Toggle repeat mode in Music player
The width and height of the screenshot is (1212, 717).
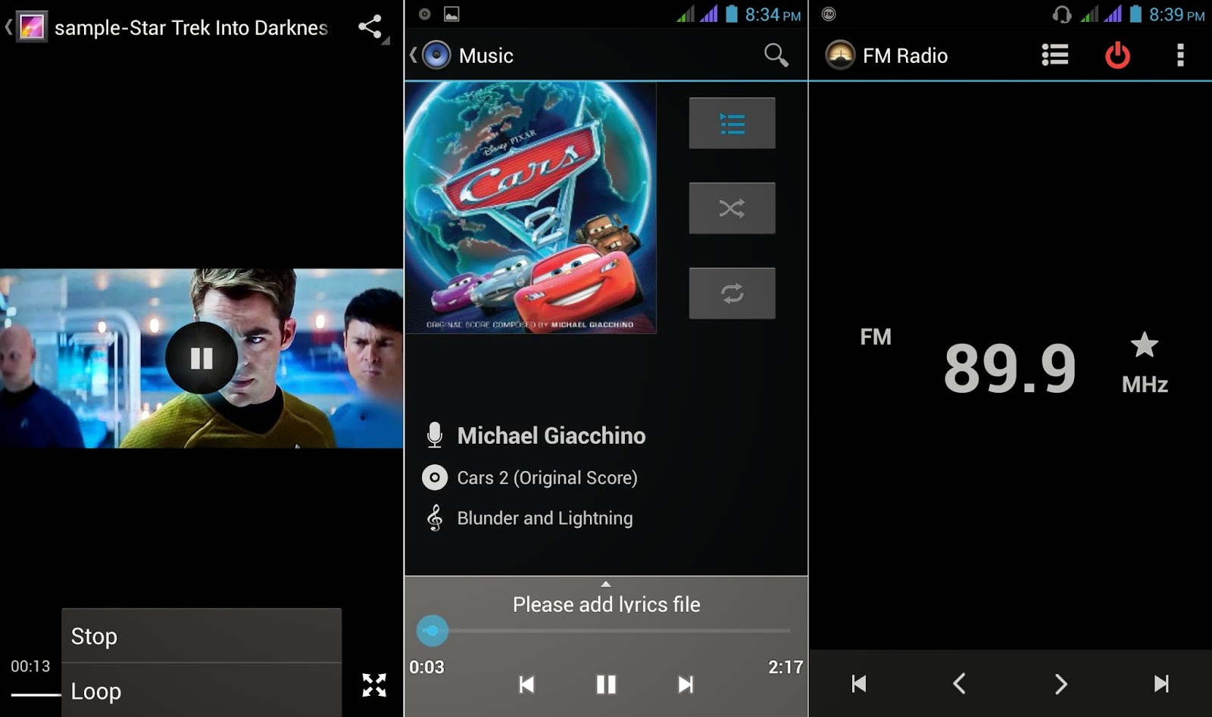pos(732,293)
